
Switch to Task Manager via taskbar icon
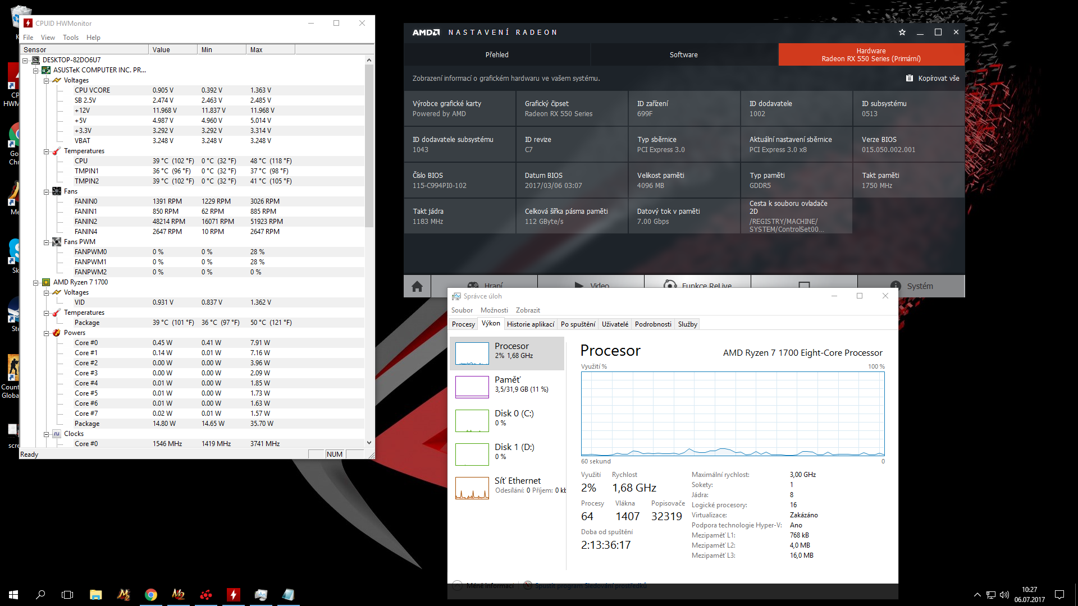click(x=261, y=594)
